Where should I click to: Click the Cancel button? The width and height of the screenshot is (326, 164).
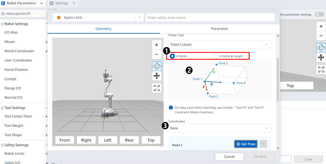[x=229, y=157]
